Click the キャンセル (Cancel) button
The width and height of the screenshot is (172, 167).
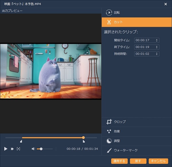(158, 161)
